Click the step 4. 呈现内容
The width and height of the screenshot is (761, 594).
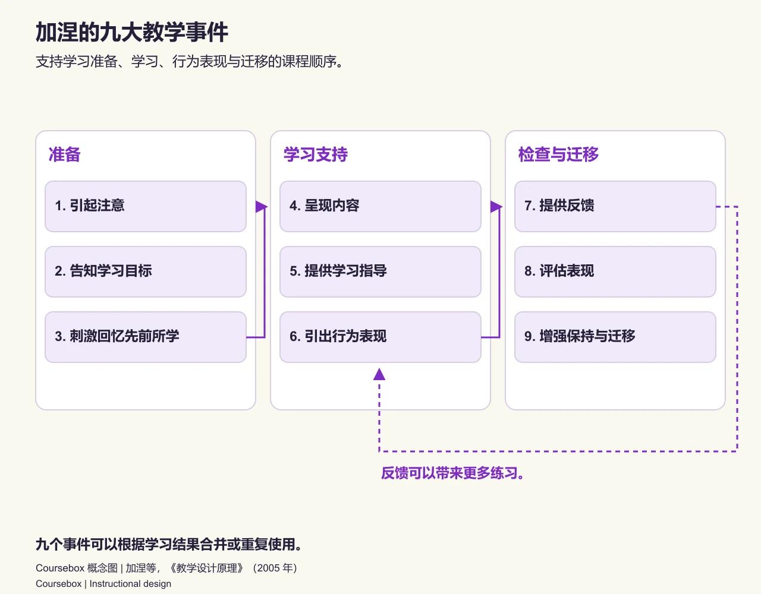380,206
